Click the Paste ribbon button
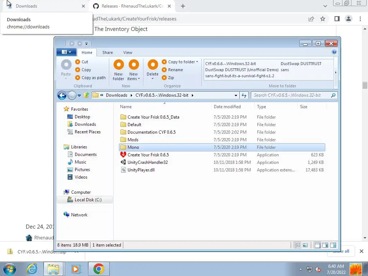The height and width of the screenshot is (276, 368). coord(66,69)
